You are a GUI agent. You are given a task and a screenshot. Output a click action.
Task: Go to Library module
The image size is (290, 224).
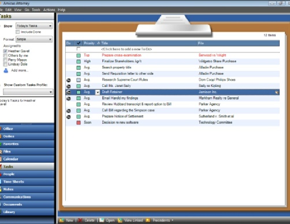[27, 212]
